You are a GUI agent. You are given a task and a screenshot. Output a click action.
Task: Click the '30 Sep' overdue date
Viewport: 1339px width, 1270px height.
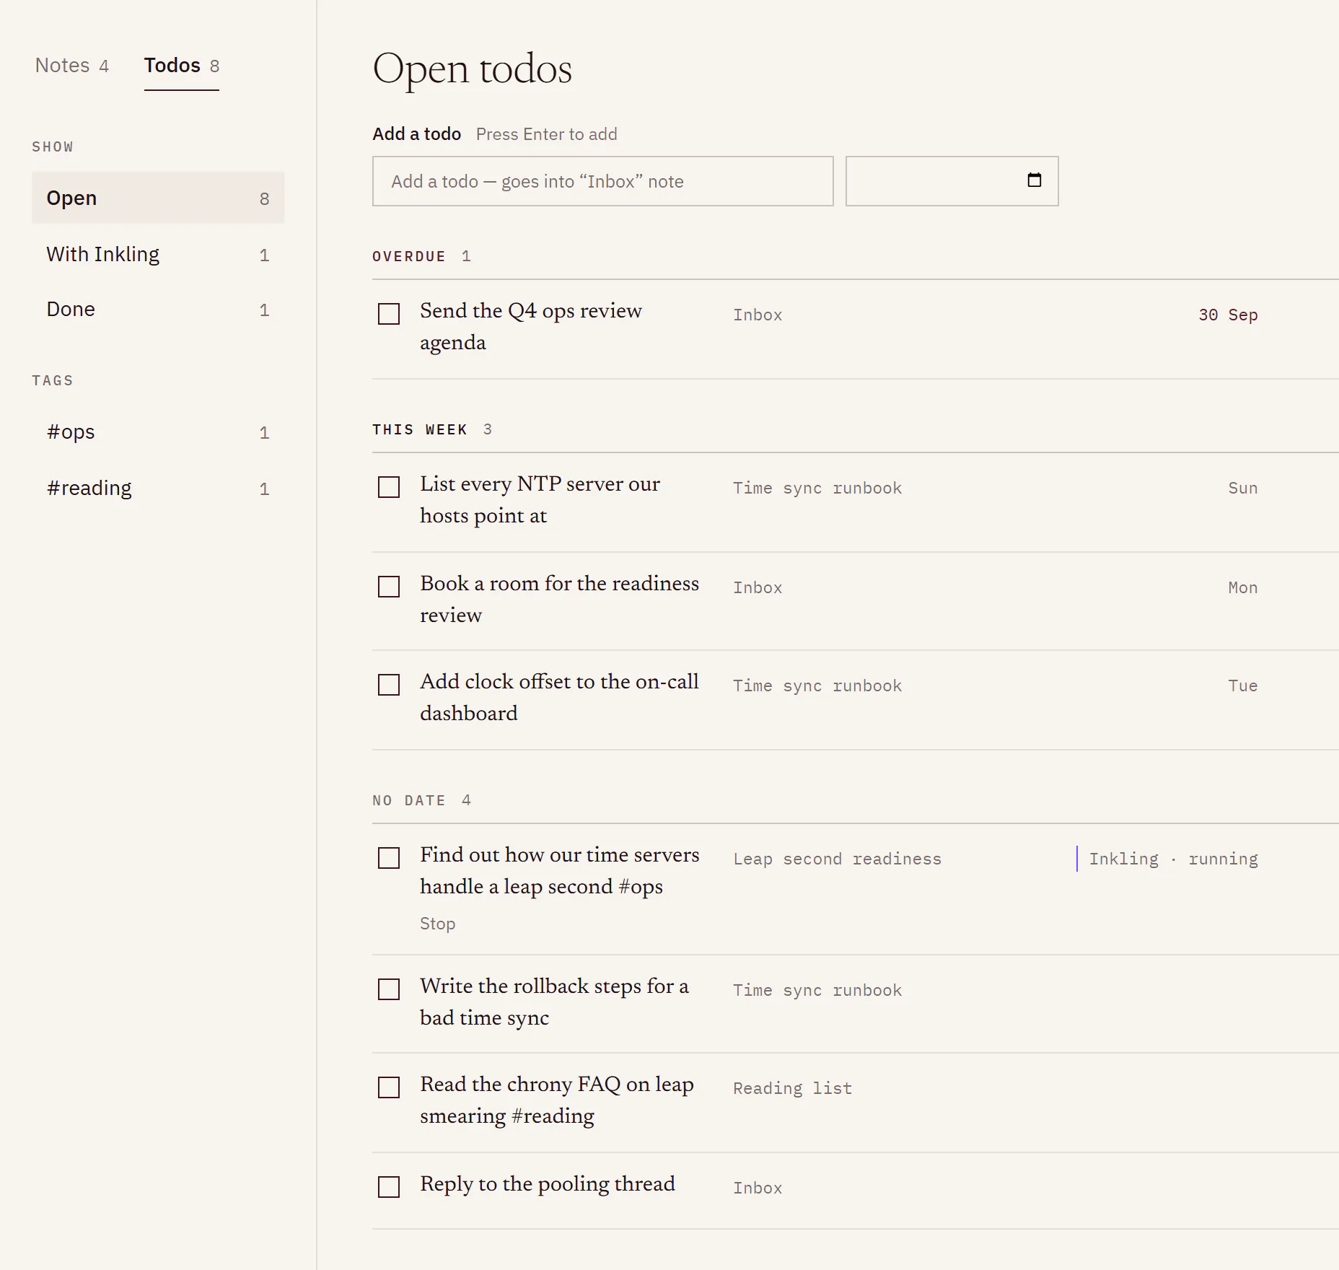tap(1228, 315)
